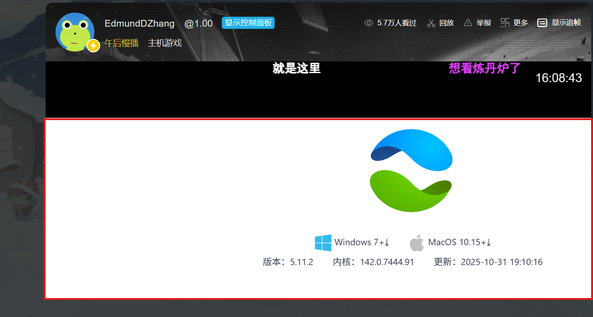The image size is (593, 317).
Task: Click the Apple logo next to MacOS 10.15+
Action: tap(416, 242)
